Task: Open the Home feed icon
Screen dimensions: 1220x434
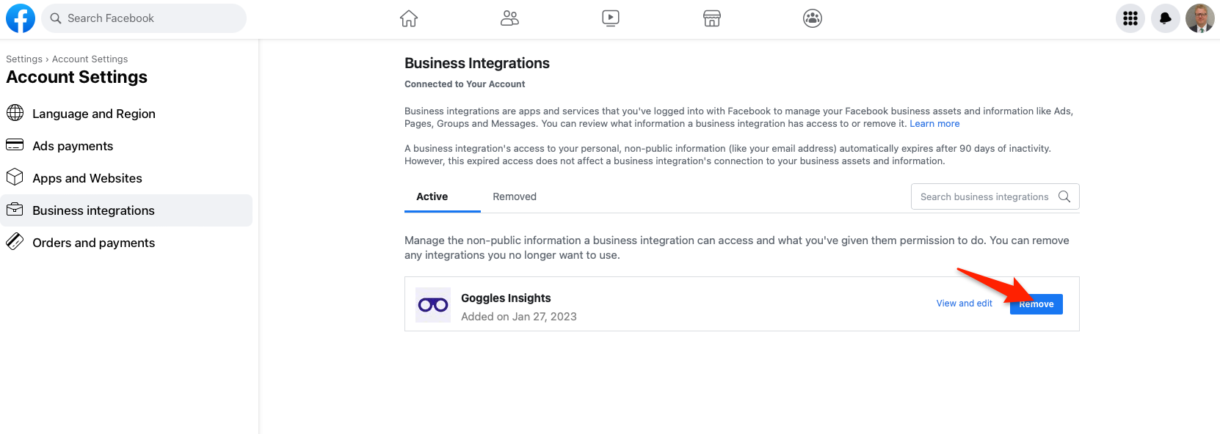Action: point(409,18)
